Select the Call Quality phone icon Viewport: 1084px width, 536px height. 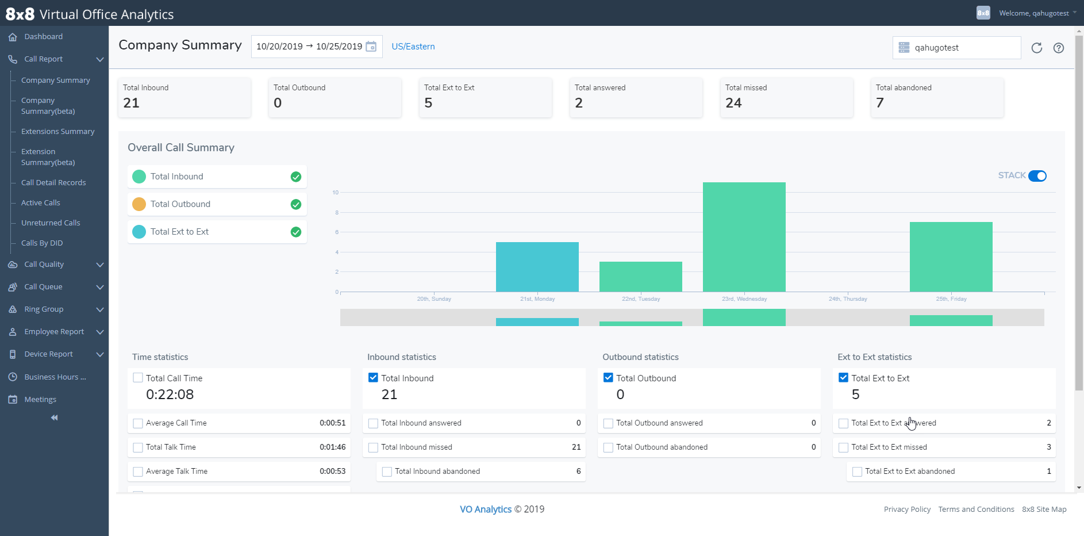[x=13, y=265]
